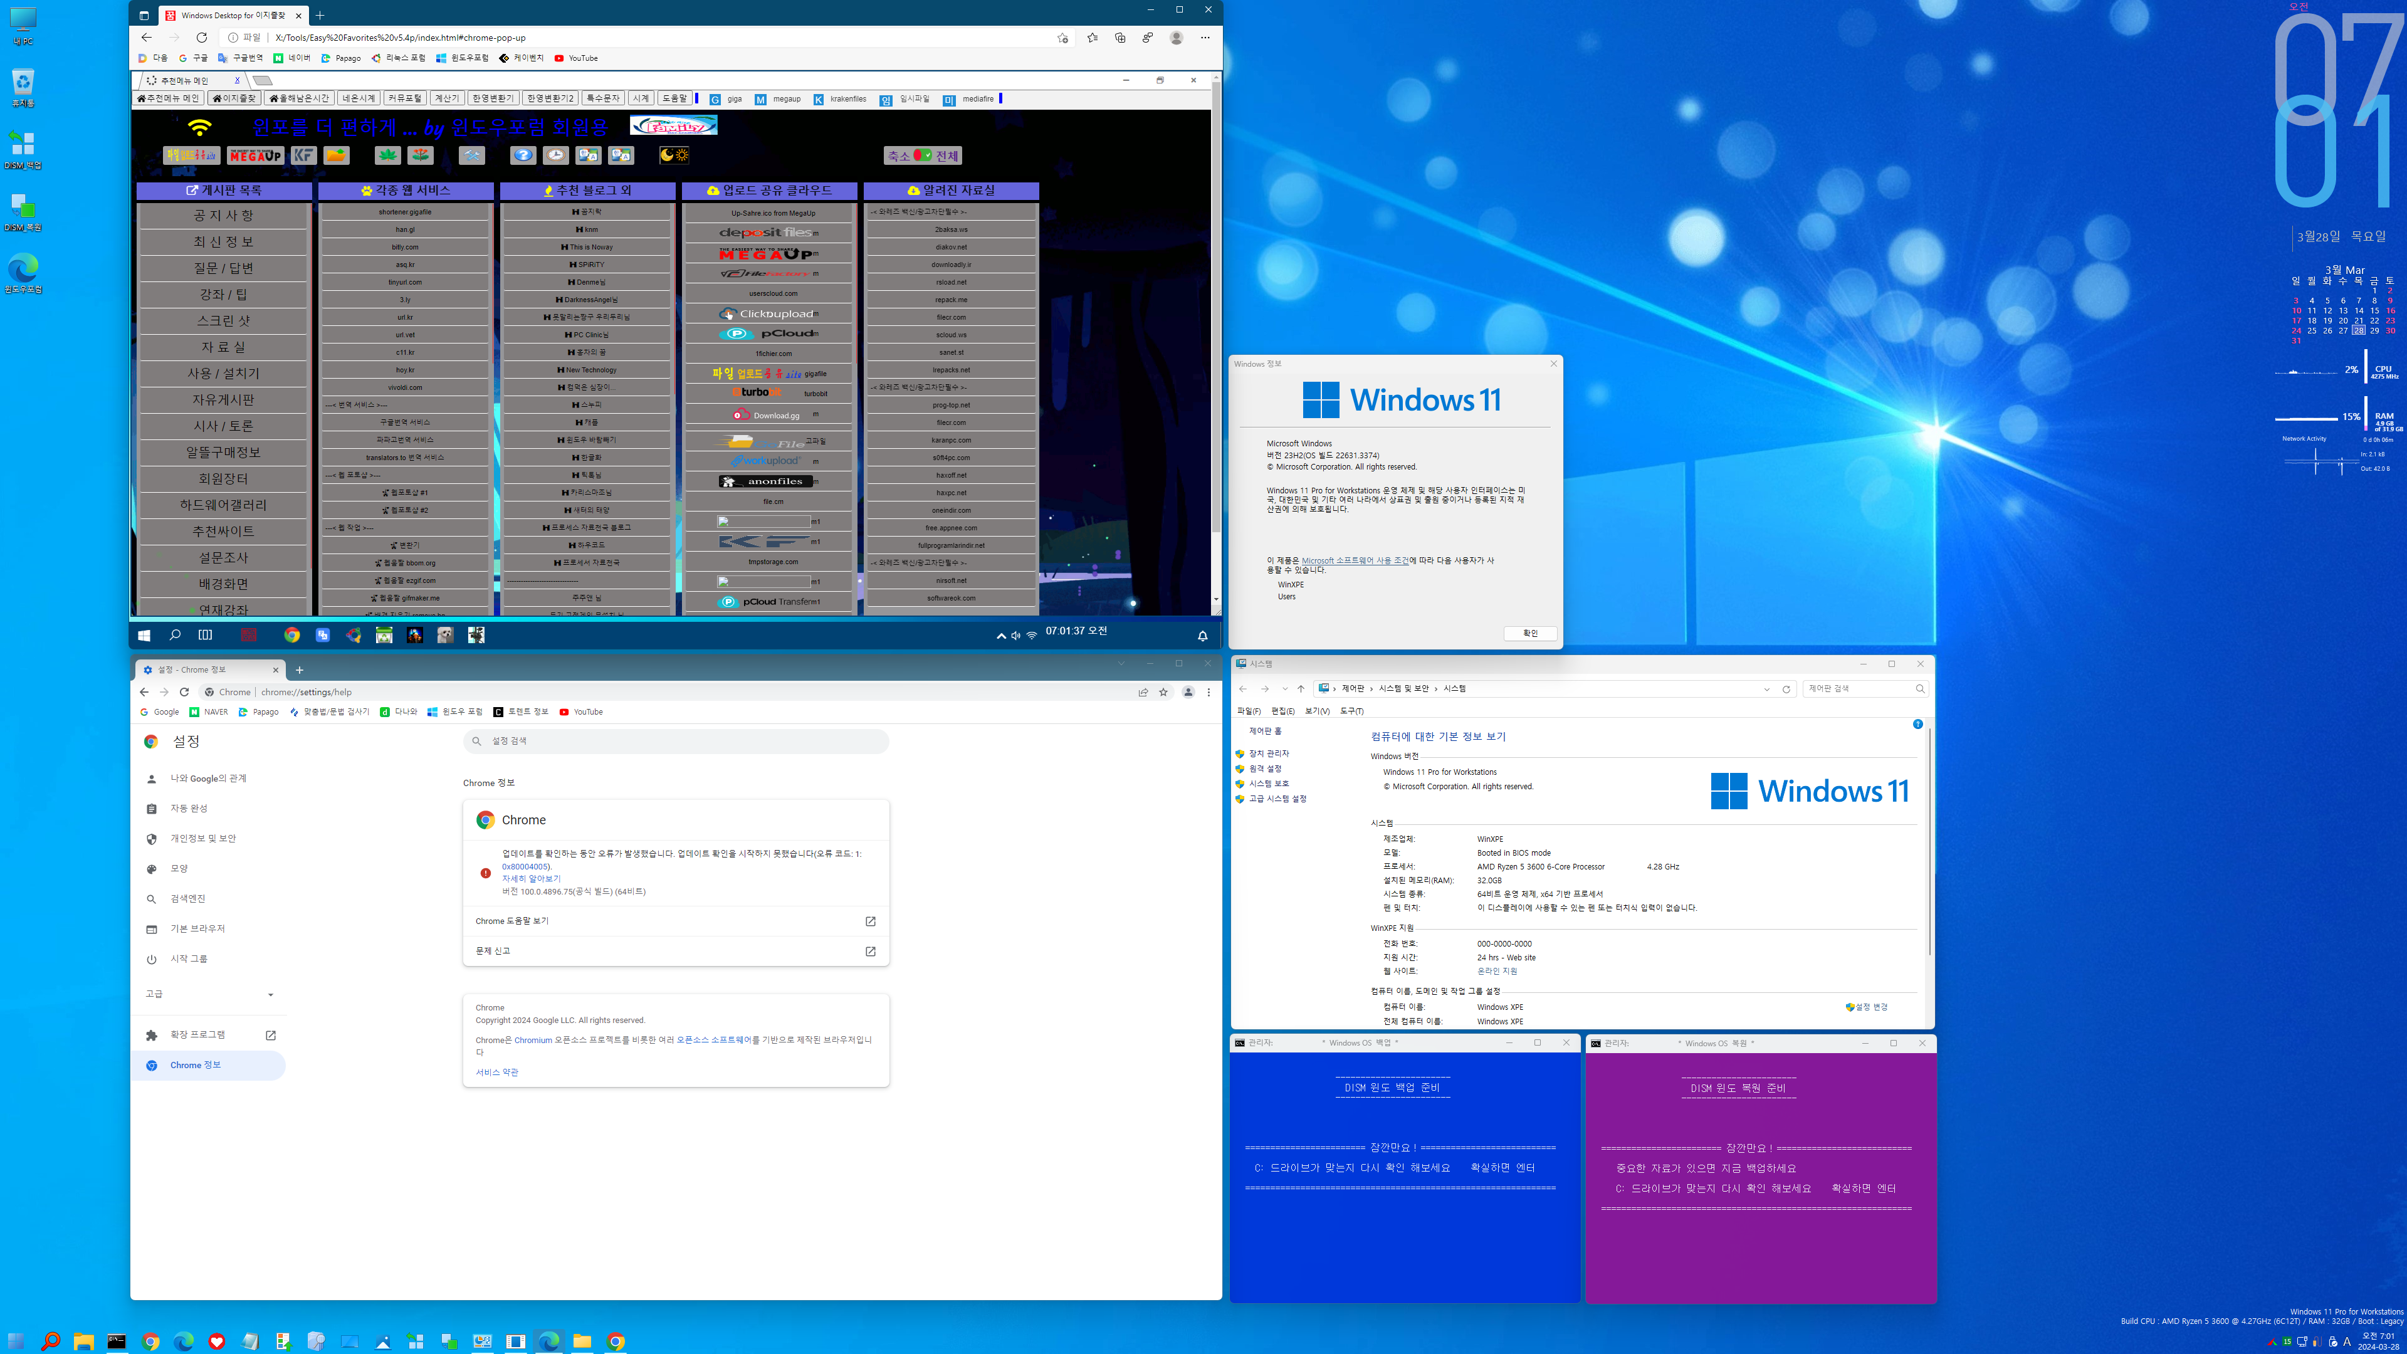Open the 서비스 약관 link in Chrome
The image size is (2407, 1354).
point(496,1072)
